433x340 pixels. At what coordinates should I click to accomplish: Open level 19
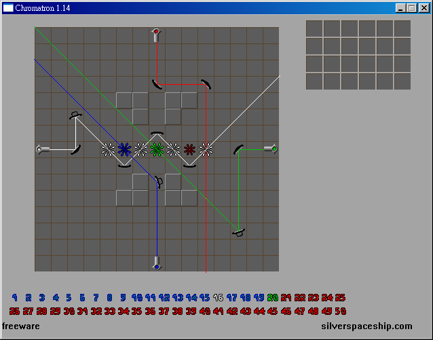pyautogui.click(x=259, y=297)
